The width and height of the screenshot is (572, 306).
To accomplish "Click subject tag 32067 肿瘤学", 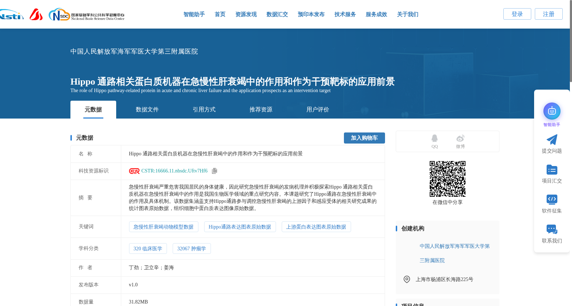I will 192,249.
